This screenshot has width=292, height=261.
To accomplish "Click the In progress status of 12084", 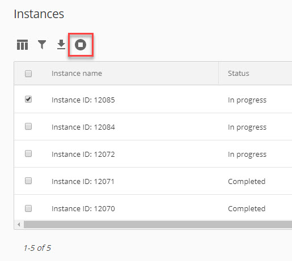I will click(x=247, y=127).
